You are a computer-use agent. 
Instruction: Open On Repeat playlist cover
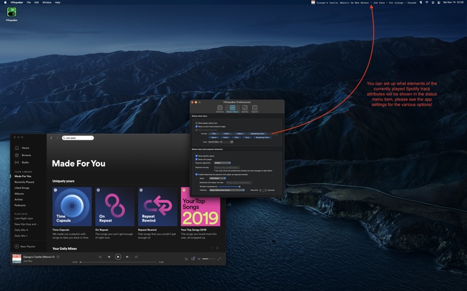click(114, 207)
